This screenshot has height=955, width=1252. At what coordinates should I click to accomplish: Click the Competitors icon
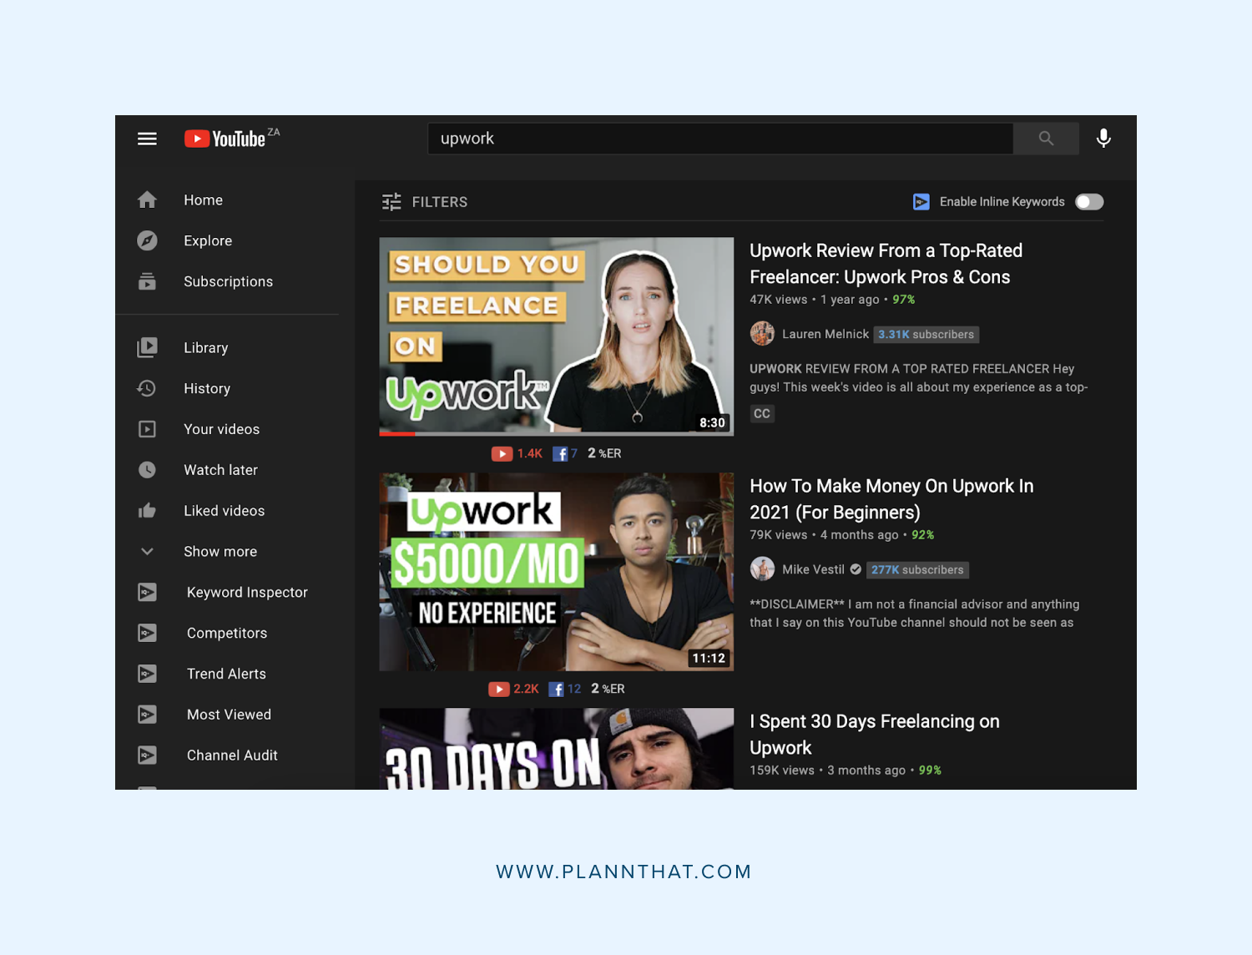(x=147, y=633)
